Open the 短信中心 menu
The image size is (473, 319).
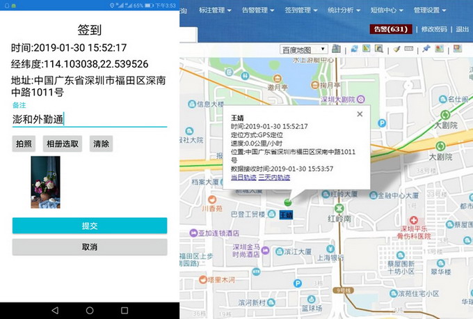(387, 10)
